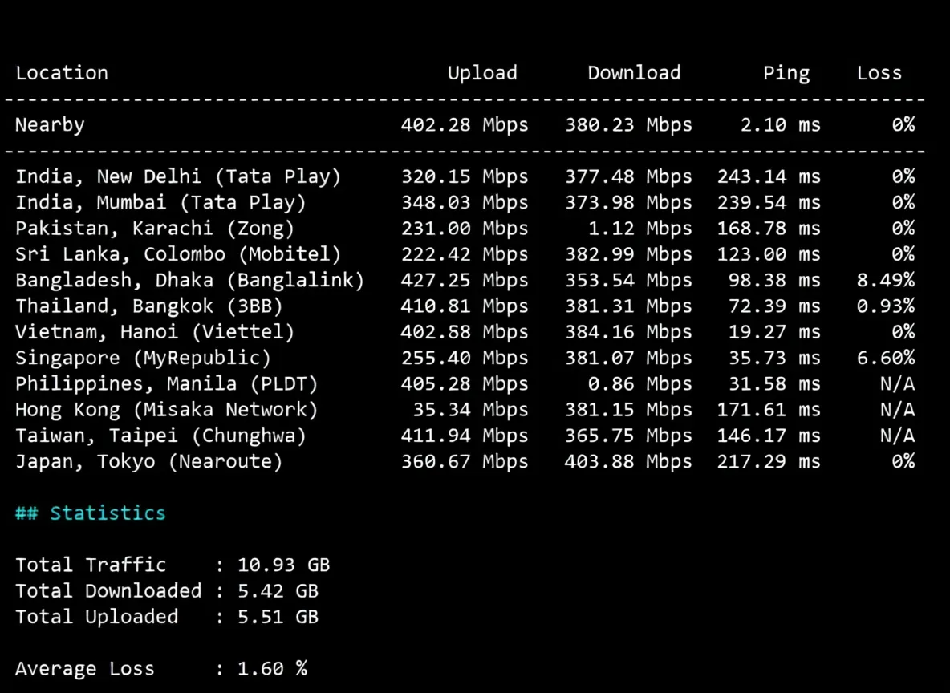Screen dimensions: 950x693
Task: Click the Download column header
Action: 635,73
